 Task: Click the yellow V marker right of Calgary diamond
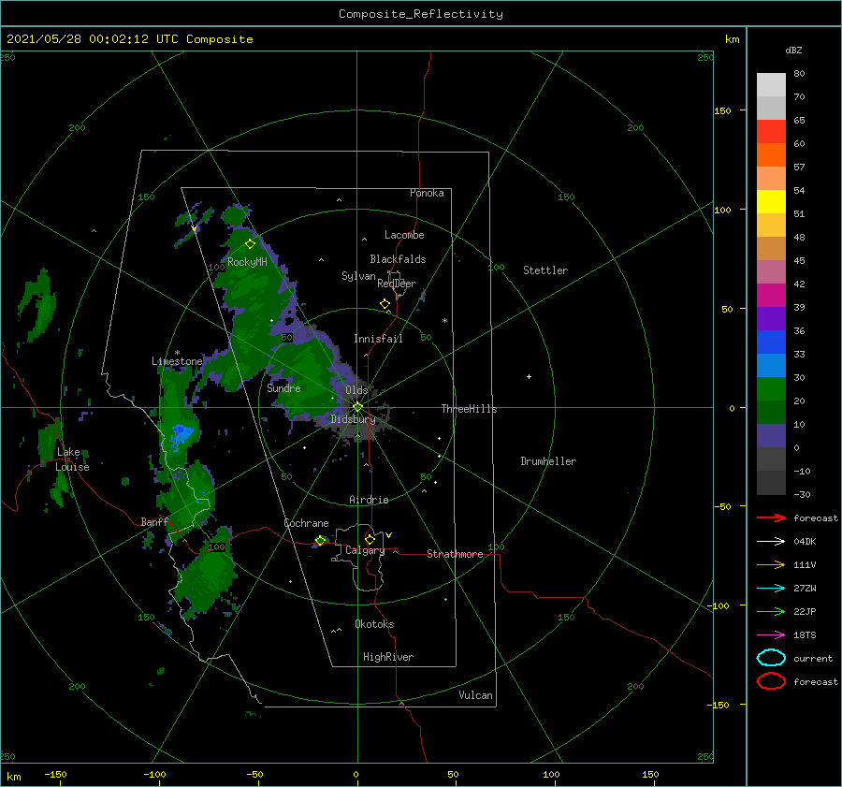click(x=388, y=535)
